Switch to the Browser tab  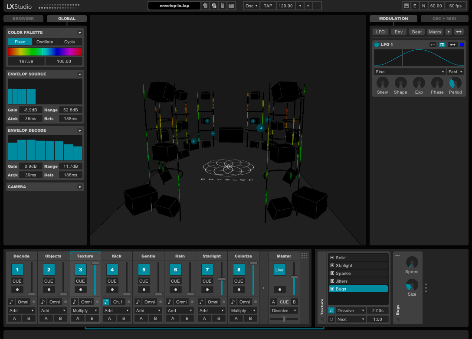point(23,18)
